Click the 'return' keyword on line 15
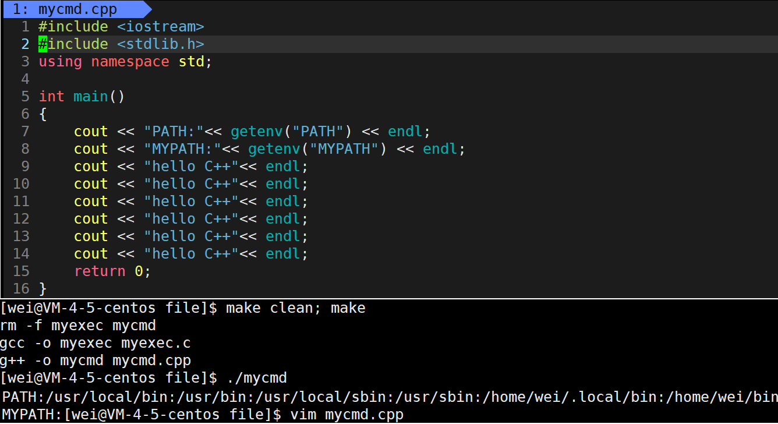 [100, 271]
